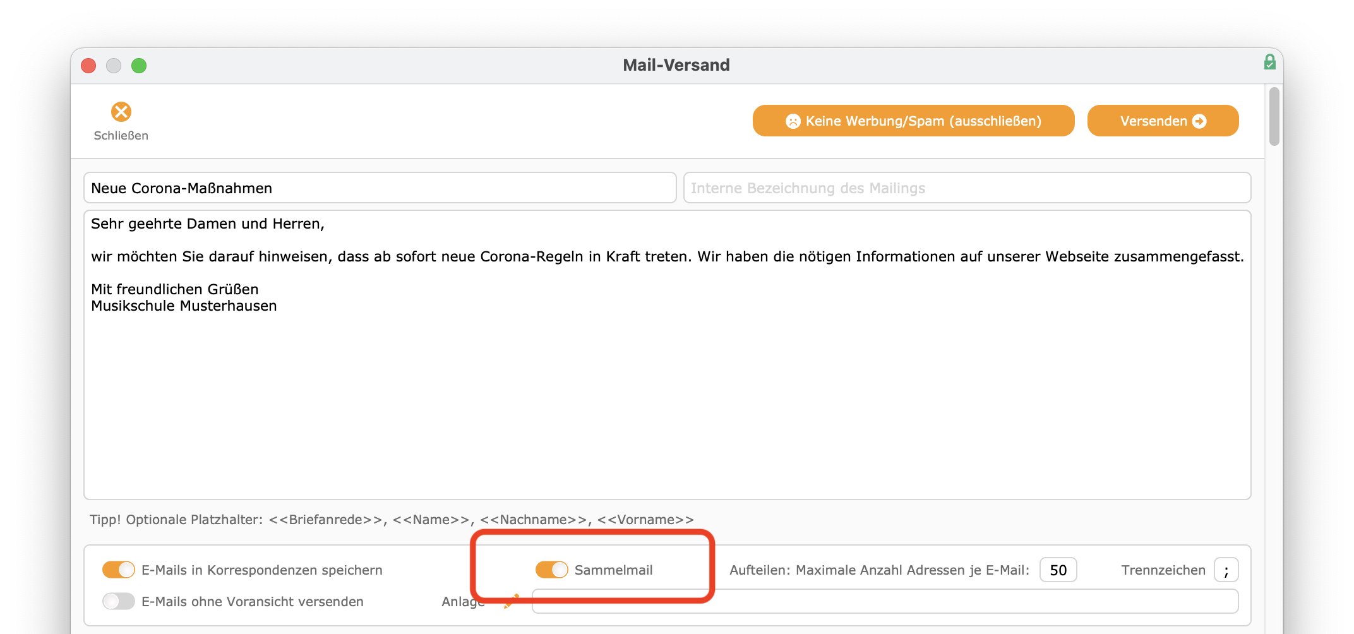Click Keine Werbung/Spam (ausschließen) button
The width and height of the screenshot is (1354, 634).
click(913, 121)
